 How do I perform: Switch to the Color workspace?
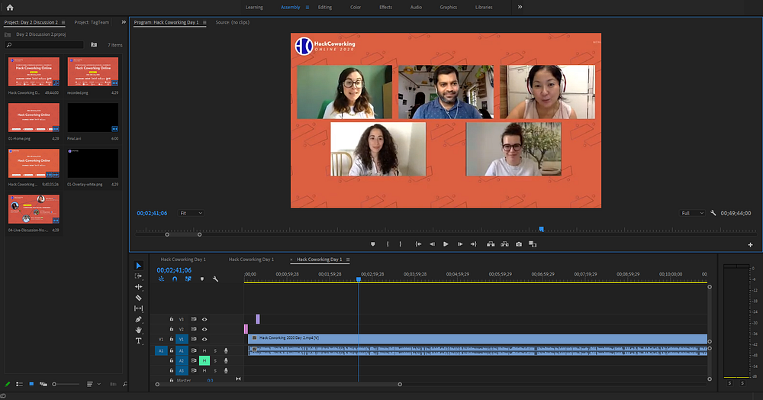click(x=356, y=7)
